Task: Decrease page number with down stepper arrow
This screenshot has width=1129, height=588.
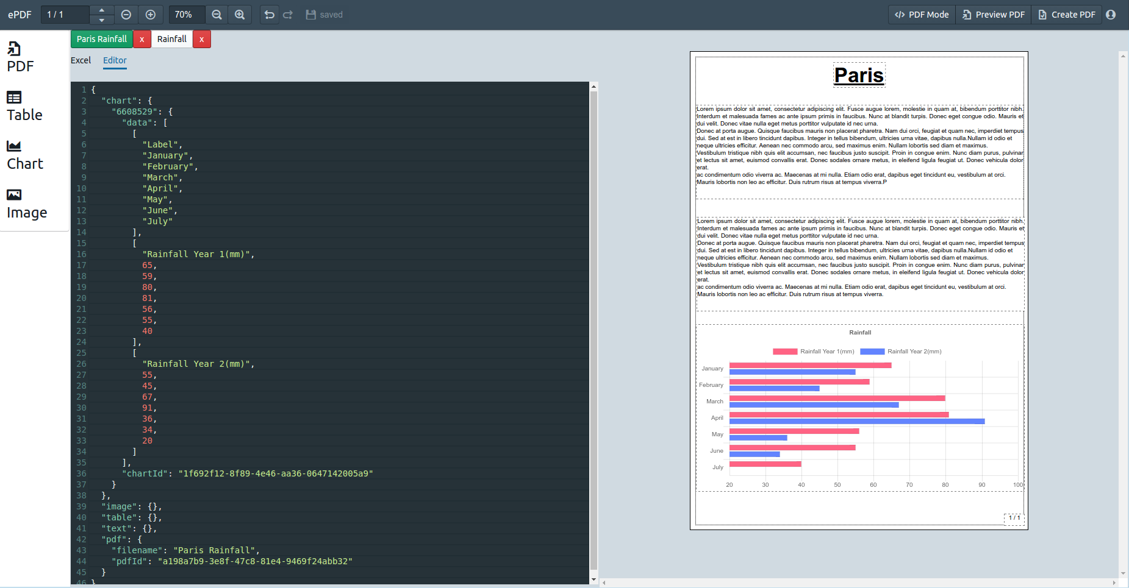Action: coord(102,19)
